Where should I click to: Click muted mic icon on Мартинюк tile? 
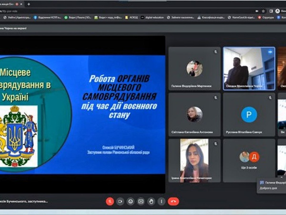(215, 52)
